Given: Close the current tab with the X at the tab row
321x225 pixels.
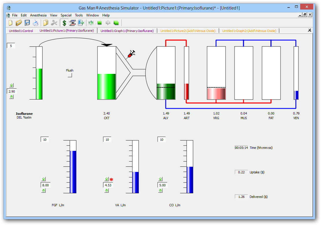Looking at the screenshot, I should 309,30.
